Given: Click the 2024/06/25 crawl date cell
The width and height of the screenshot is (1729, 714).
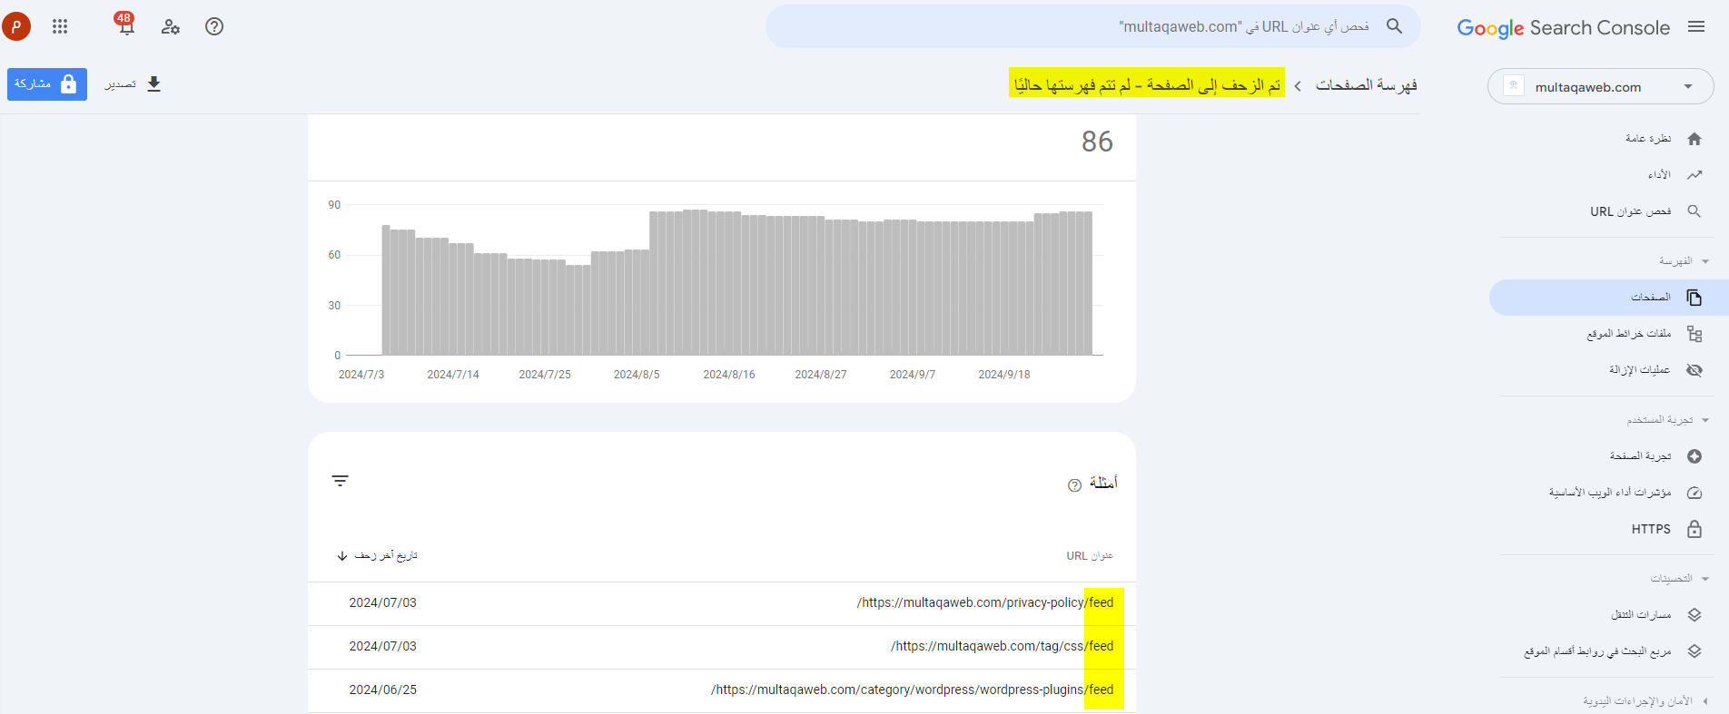Looking at the screenshot, I should click(383, 690).
